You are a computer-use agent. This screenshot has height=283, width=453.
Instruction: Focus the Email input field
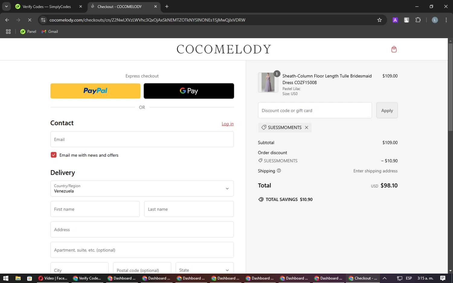click(142, 139)
